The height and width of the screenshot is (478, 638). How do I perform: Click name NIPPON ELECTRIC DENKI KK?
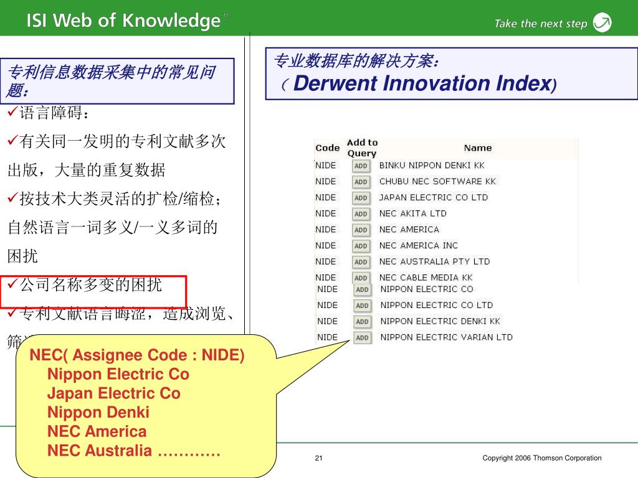440,321
